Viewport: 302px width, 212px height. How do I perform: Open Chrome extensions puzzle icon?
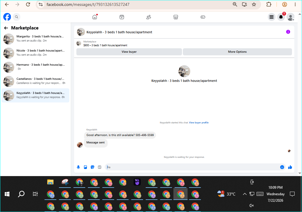click(269, 4)
